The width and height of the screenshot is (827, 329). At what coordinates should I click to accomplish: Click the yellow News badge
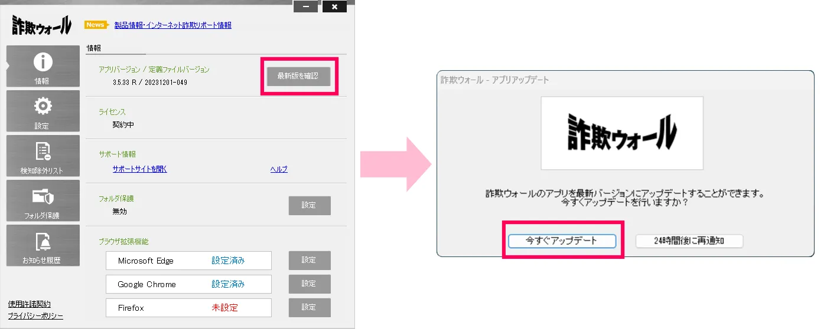(96, 25)
